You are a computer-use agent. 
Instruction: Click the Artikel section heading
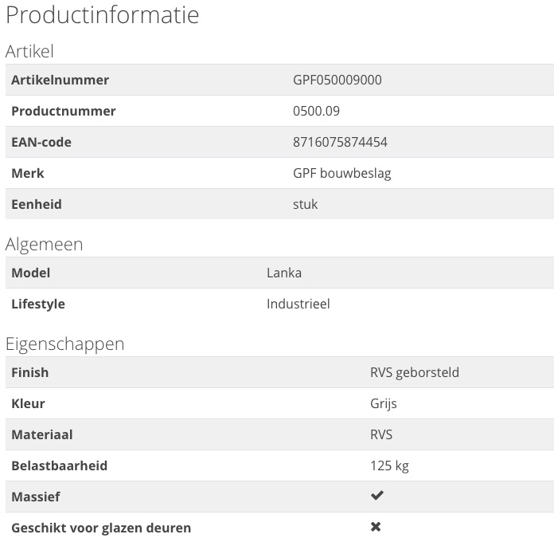tap(29, 51)
